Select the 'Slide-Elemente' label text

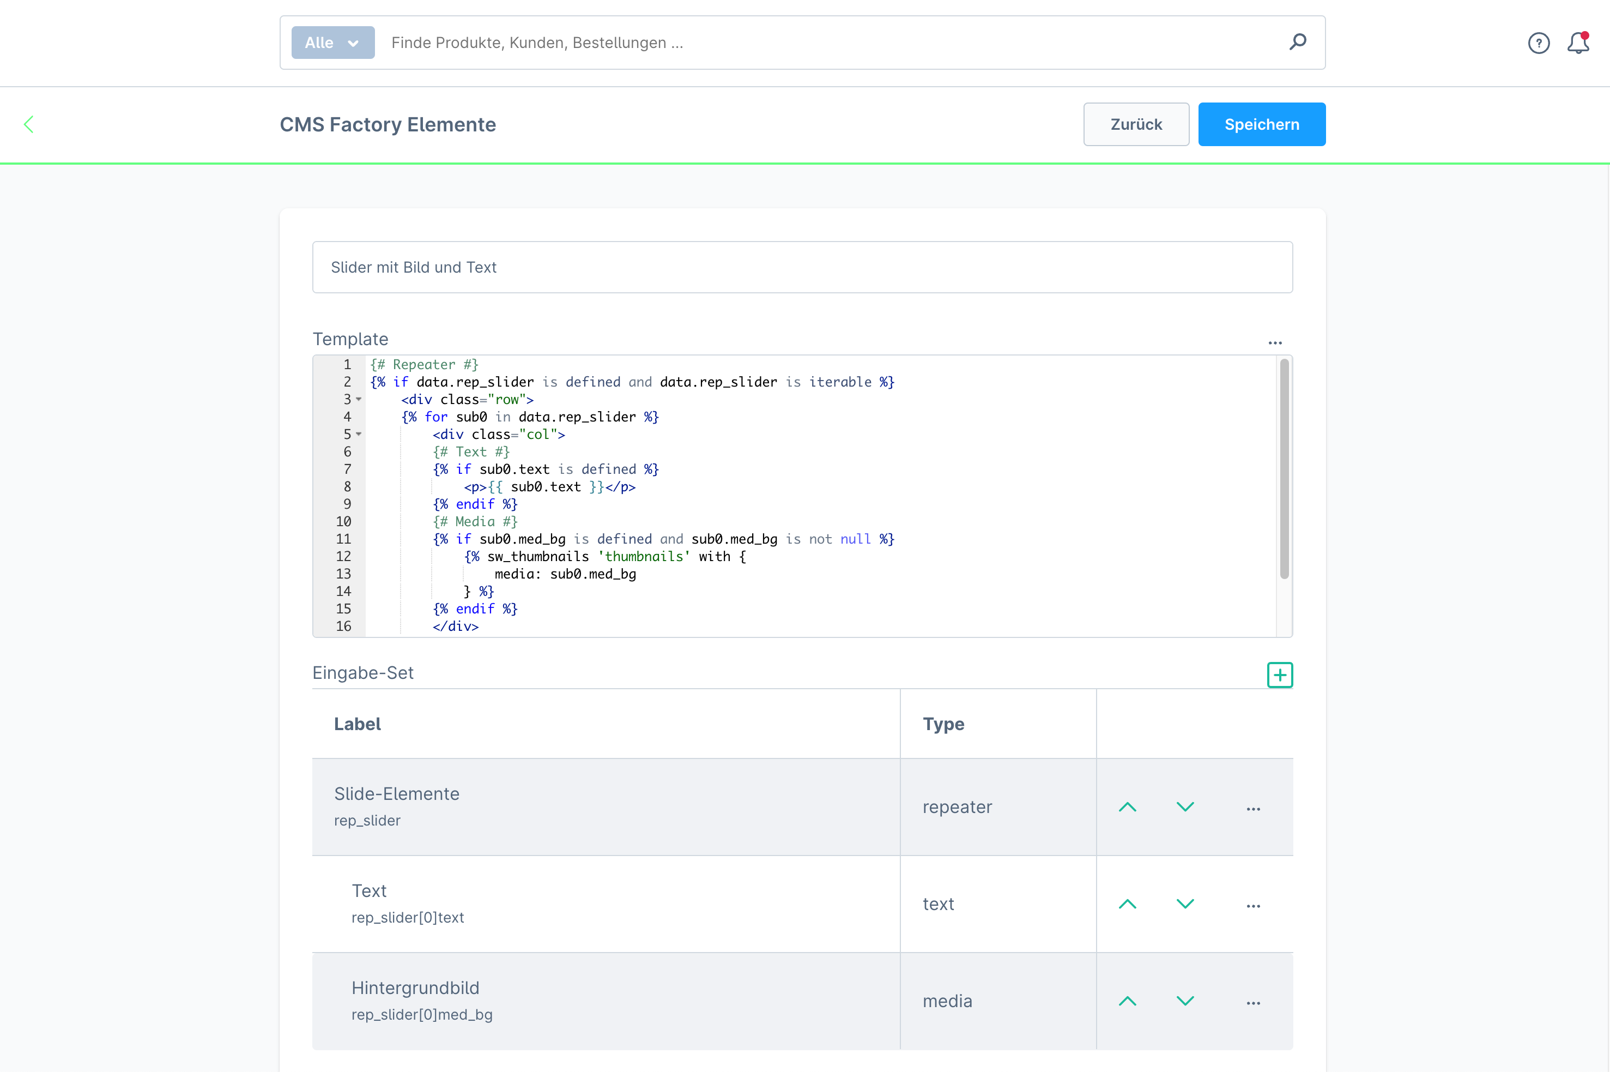pos(396,794)
